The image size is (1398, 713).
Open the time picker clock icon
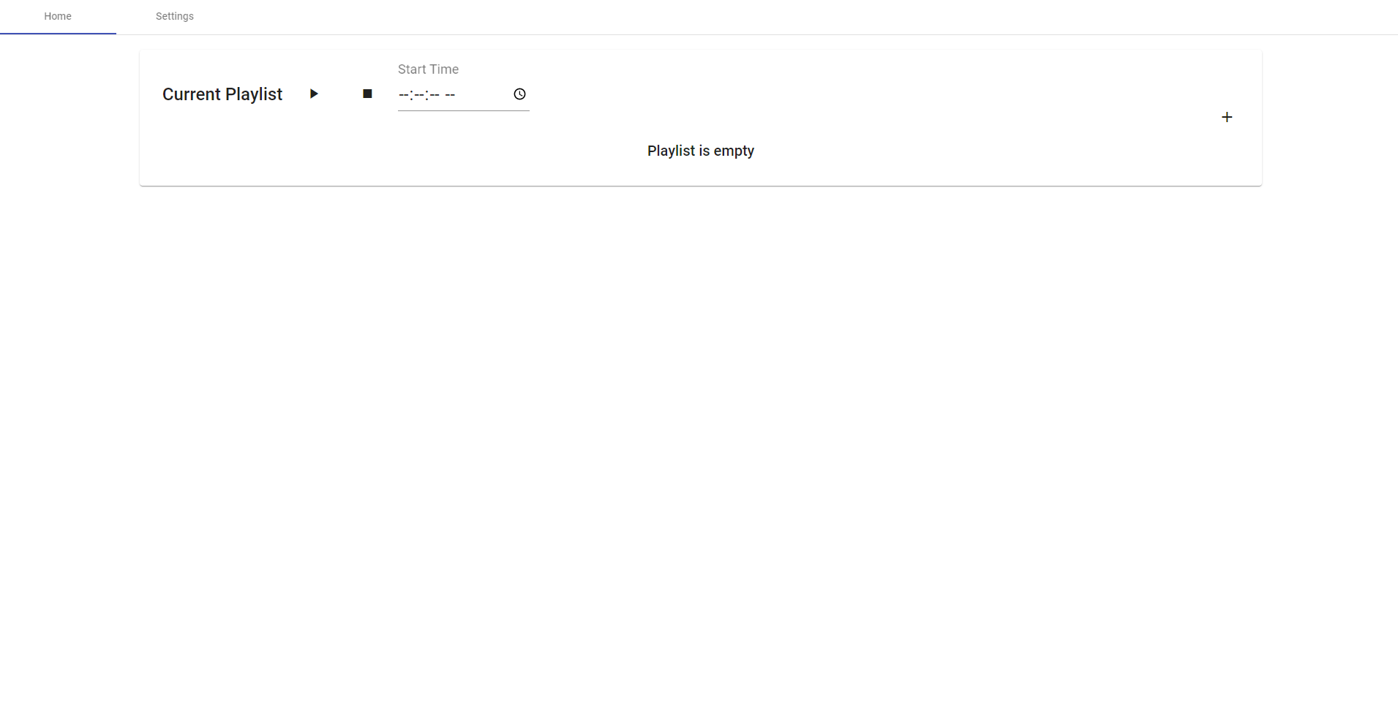tap(519, 94)
